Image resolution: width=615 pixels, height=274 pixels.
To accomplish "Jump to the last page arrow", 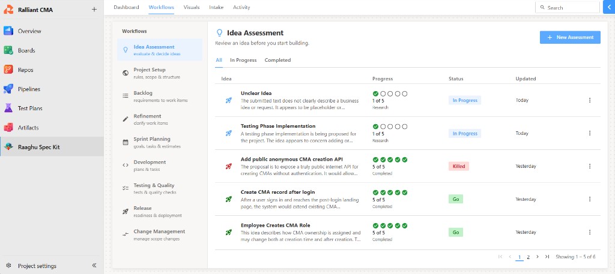I will click(x=547, y=257).
